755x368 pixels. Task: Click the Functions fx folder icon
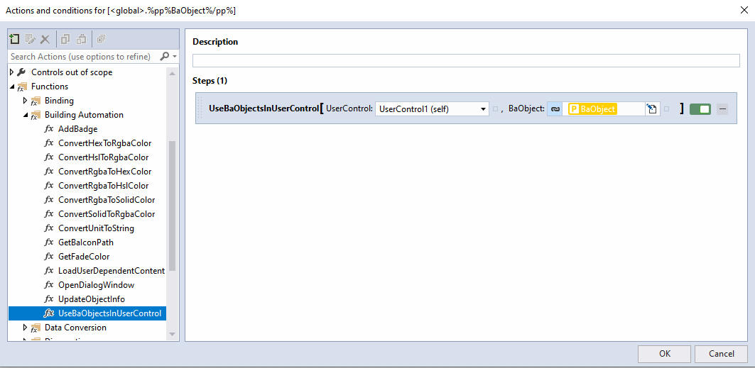pyautogui.click(x=22, y=87)
